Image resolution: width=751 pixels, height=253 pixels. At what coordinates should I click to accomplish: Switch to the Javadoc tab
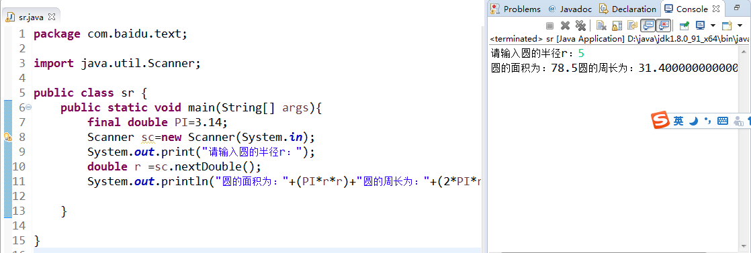click(570, 9)
